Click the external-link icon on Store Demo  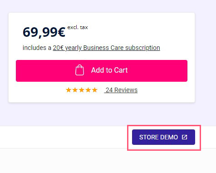(x=185, y=137)
